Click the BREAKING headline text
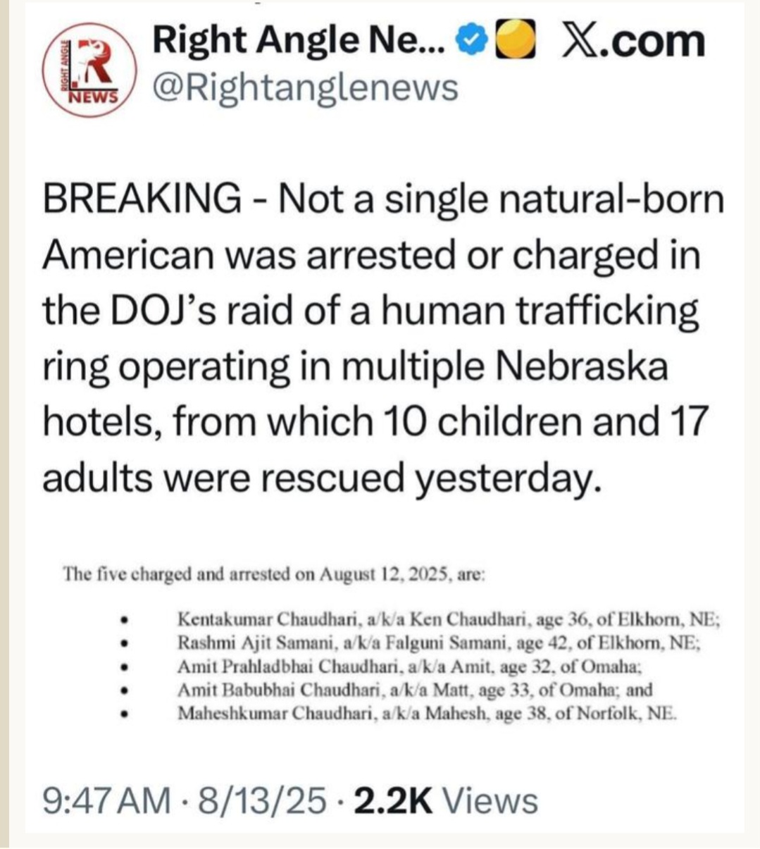This screenshot has height=849, width=760. coord(141,199)
